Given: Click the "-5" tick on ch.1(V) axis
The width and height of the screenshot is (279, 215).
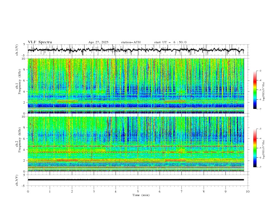Looking at the screenshot, I should coord(24,56).
